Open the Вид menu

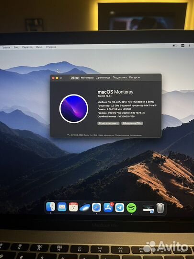point(16,47)
